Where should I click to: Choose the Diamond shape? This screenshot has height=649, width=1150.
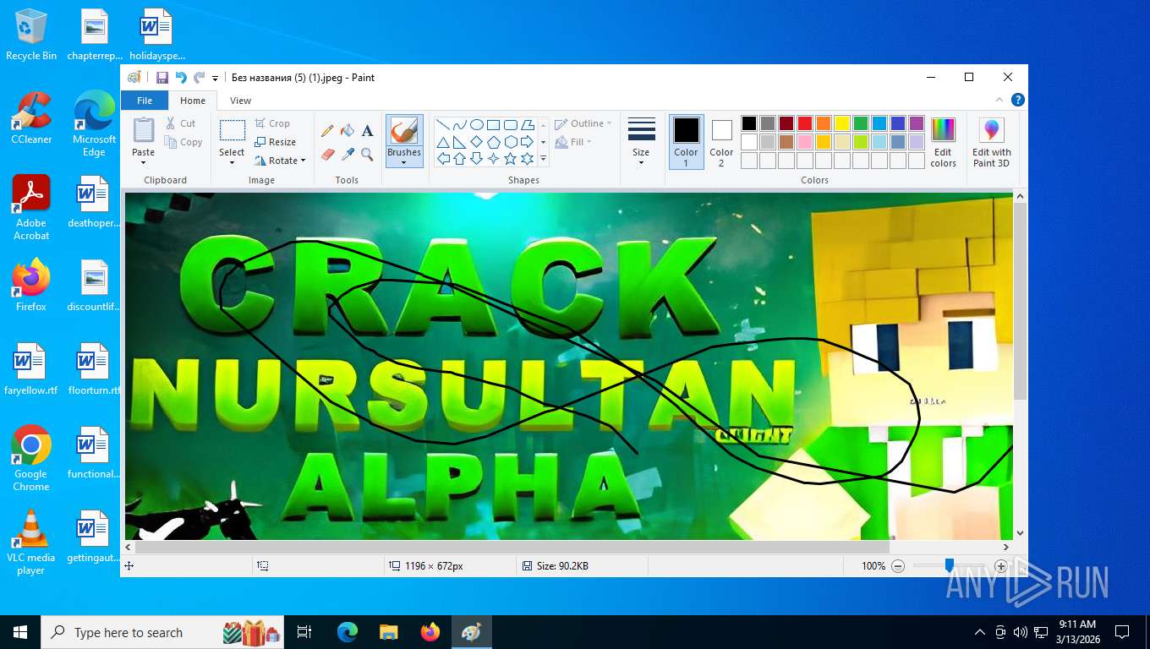click(x=477, y=141)
